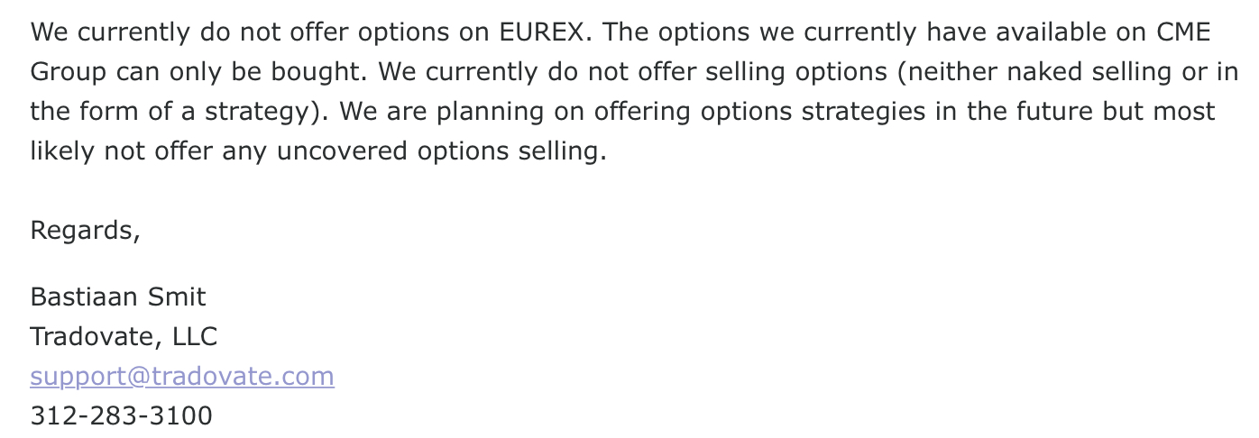Click the phrase in the future
The height and width of the screenshot is (438, 1259).
[x=978, y=112]
